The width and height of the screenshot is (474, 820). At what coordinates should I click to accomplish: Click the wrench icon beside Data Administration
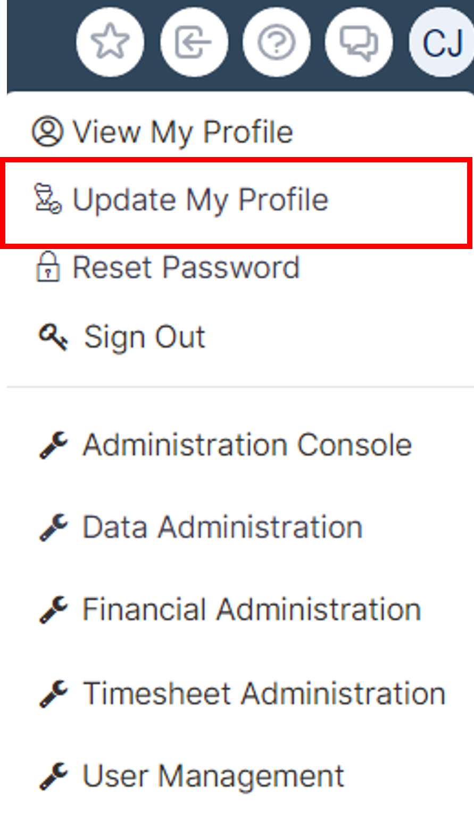click(x=54, y=527)
